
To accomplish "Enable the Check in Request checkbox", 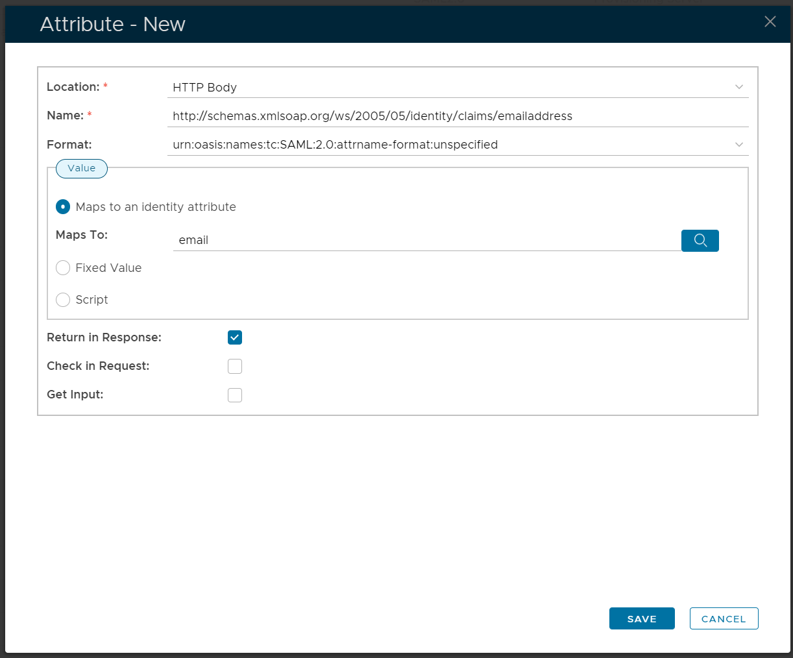I will click(235, 367).
